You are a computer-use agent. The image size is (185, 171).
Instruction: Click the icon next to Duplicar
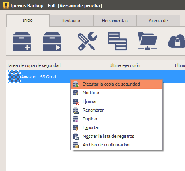pyautogui.click(x=76, y=119)
